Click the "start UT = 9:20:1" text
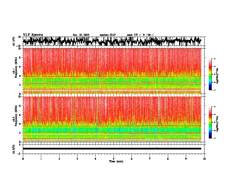The width and height of the screenshot is (230, 178). point(140,35)
